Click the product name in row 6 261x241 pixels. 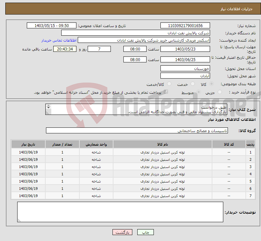point(162,189)
